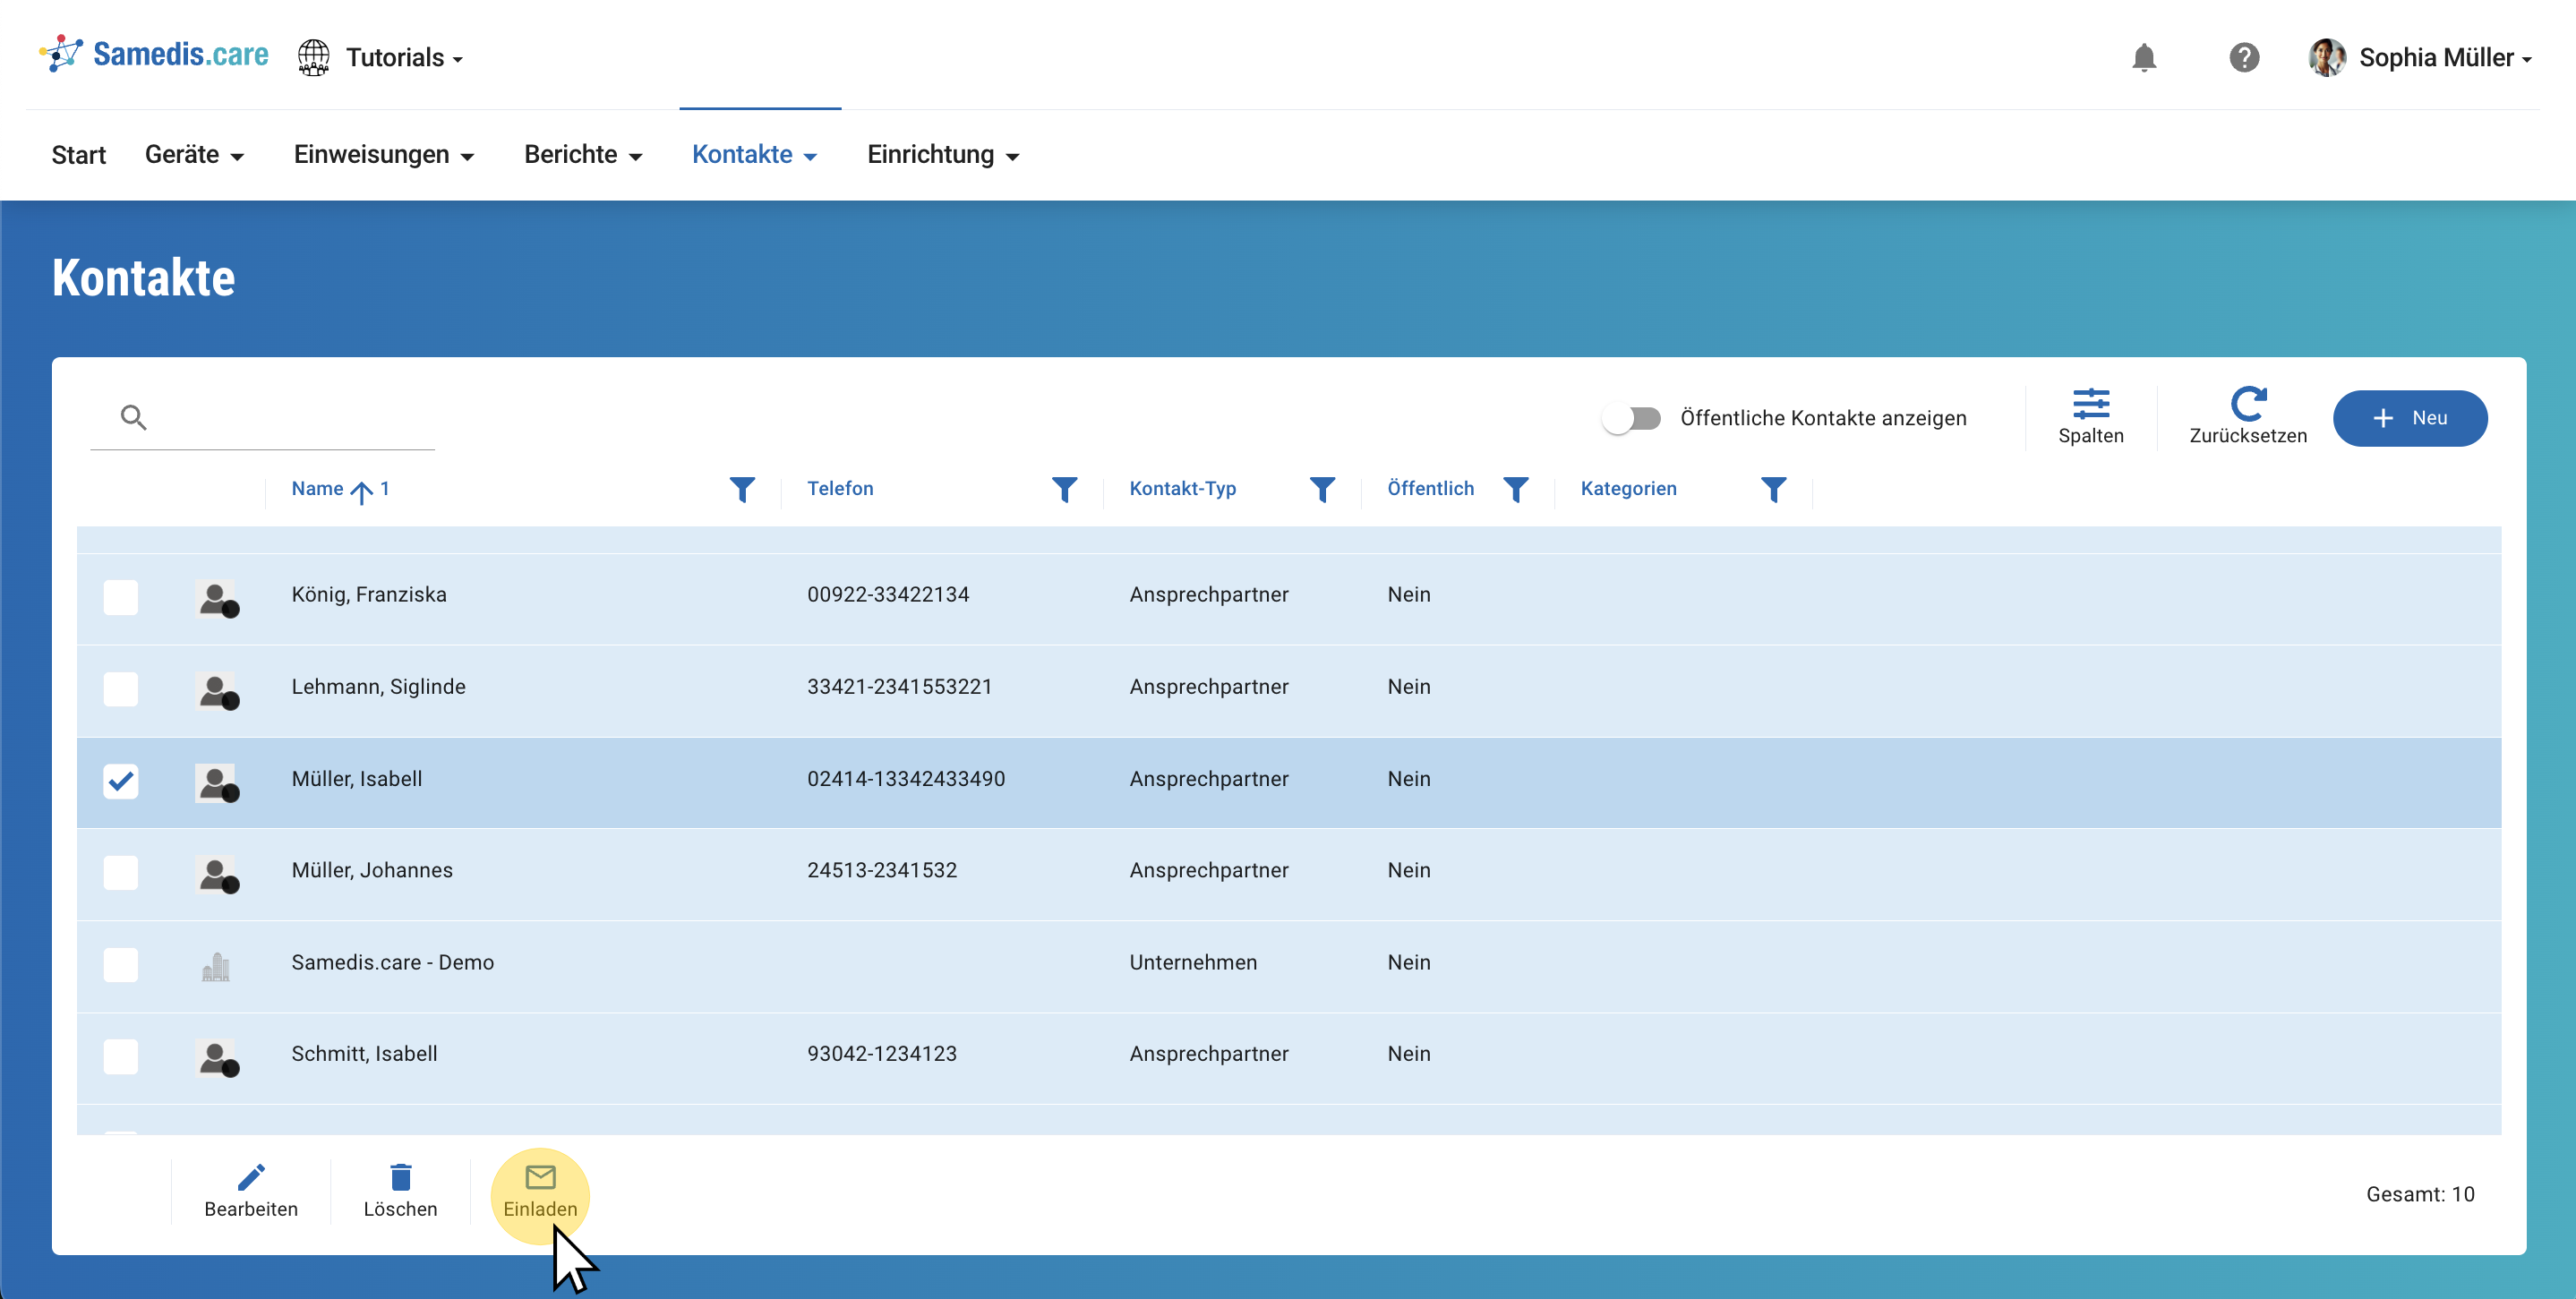2576x1299 pixels.
Task: Click the Spalten columns icon
Action: coord(2090,404)
